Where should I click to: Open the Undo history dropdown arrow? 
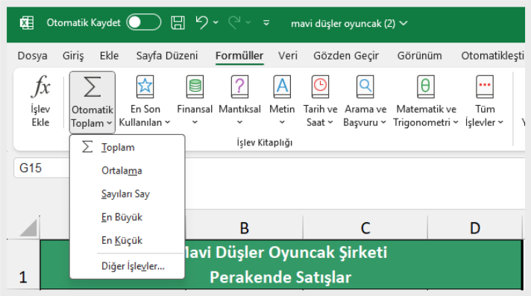tap(216, 22)
